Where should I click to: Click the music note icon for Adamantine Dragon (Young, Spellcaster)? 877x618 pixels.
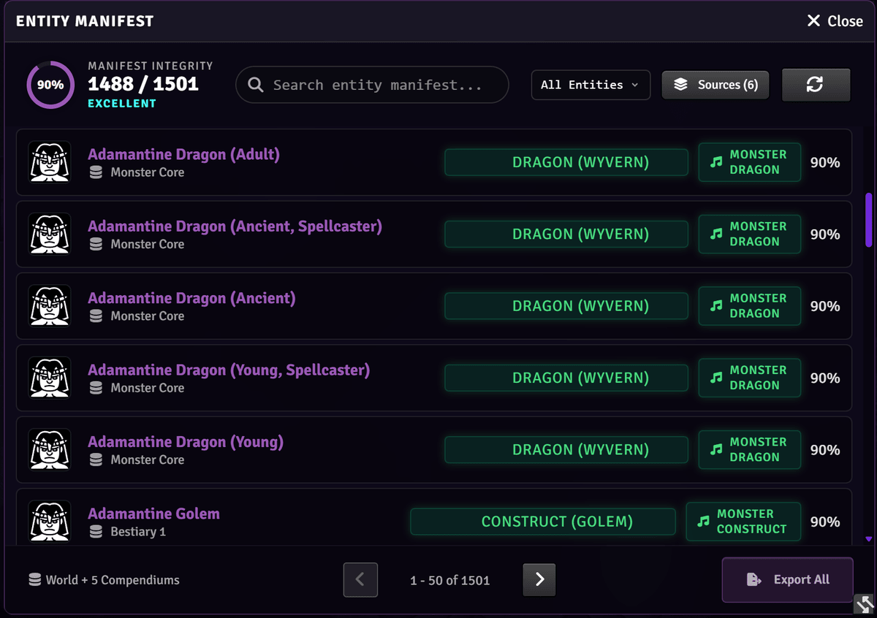(x=716, y=378)
